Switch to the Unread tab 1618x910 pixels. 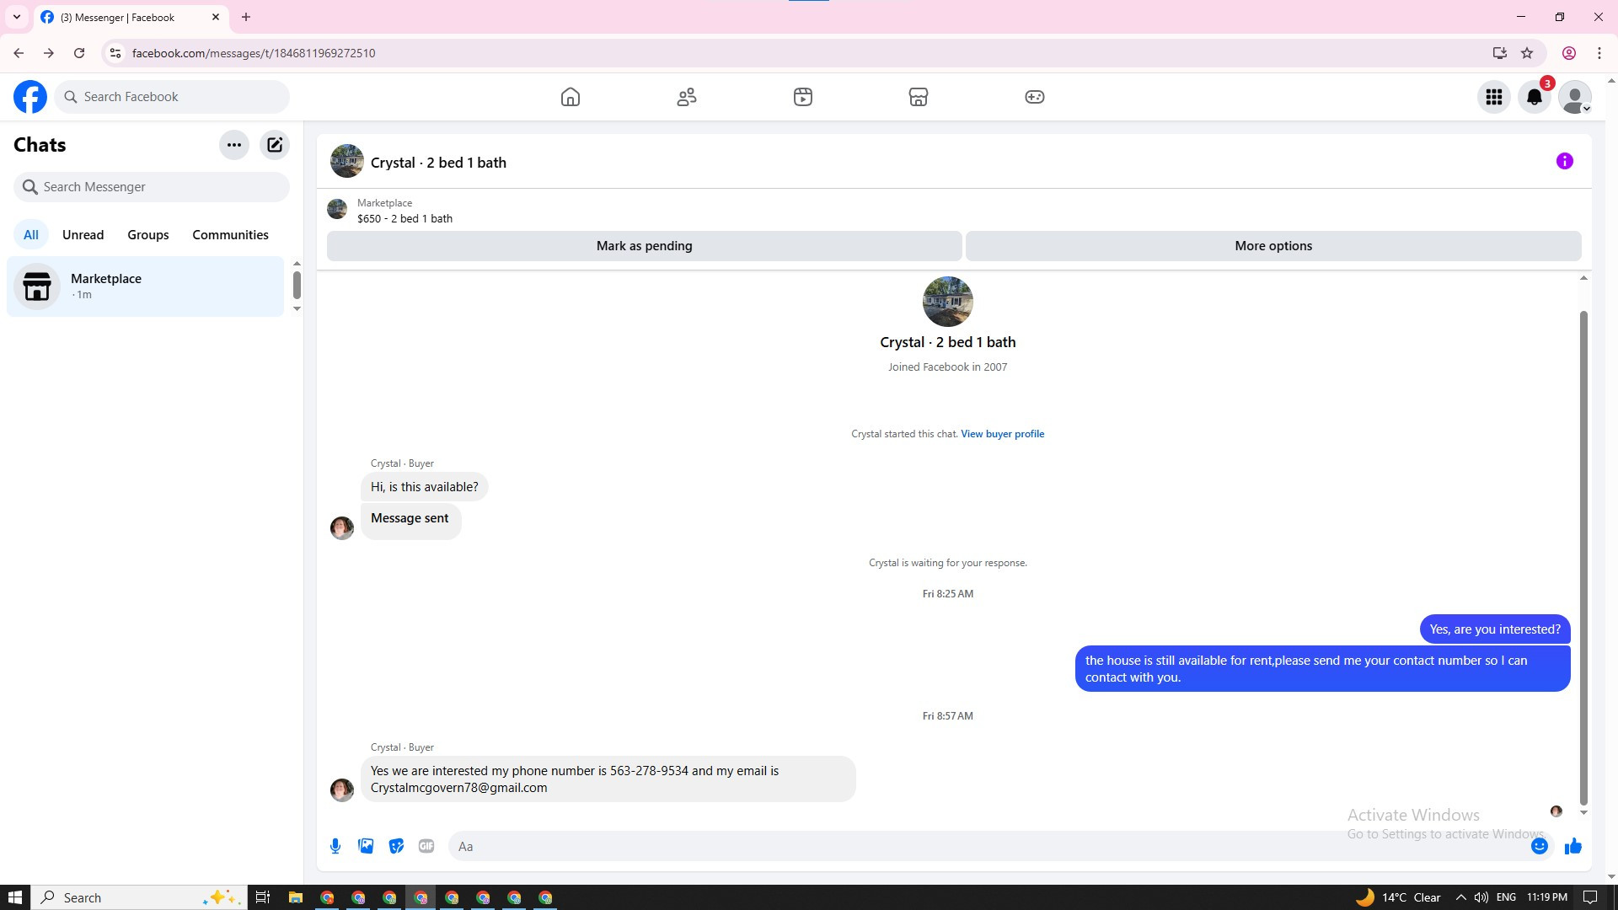(x=83, y=235)
